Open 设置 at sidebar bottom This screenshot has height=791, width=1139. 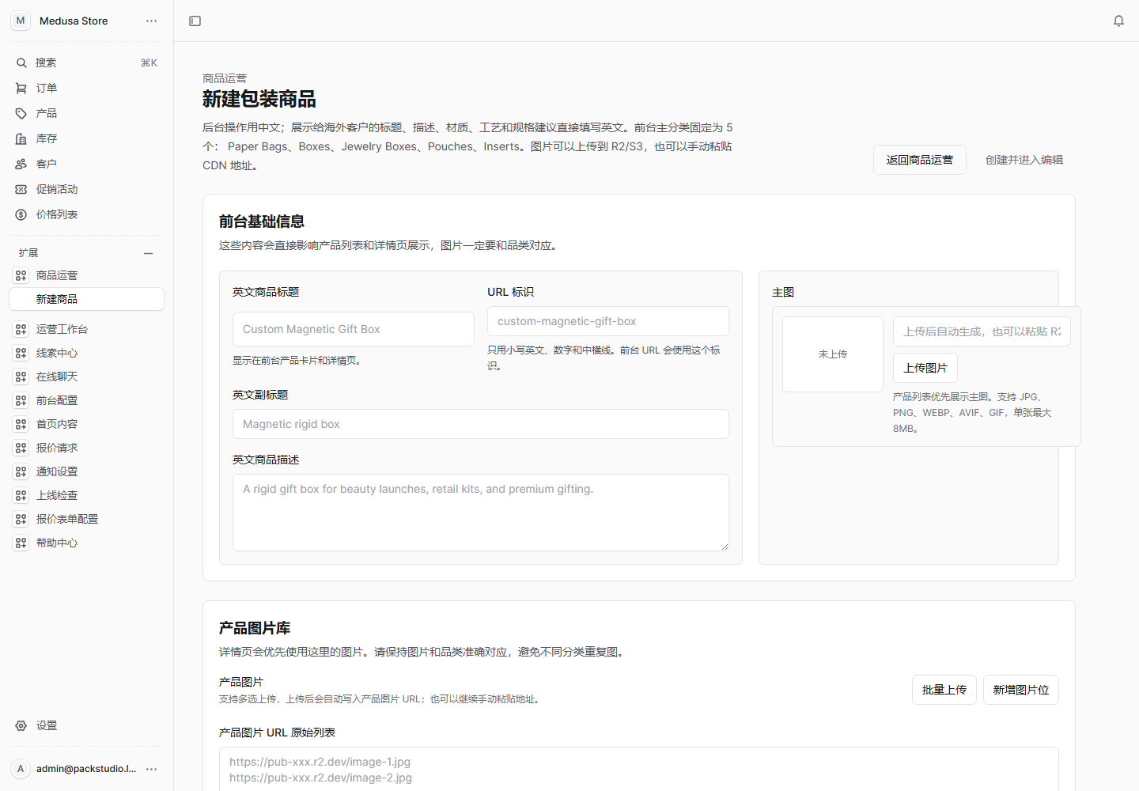point(86,725)
